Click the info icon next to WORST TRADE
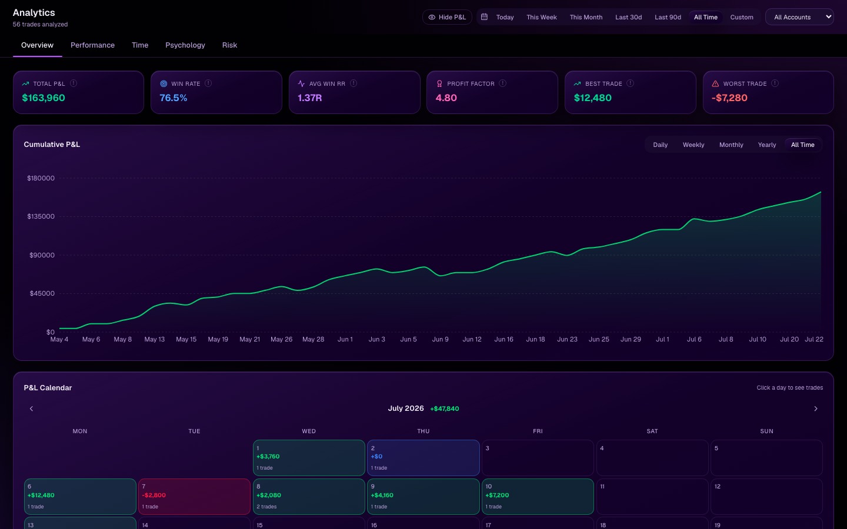Viewport: 847px width, 529px height. [x=775, y=83]
